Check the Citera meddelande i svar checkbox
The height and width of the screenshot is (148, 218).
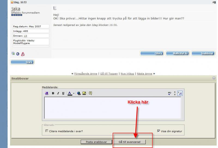(x=47, y=131)
